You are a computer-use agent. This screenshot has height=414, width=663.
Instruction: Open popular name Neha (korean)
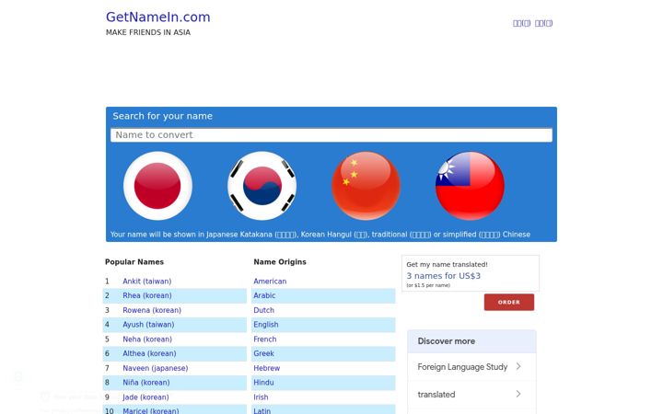147,339
